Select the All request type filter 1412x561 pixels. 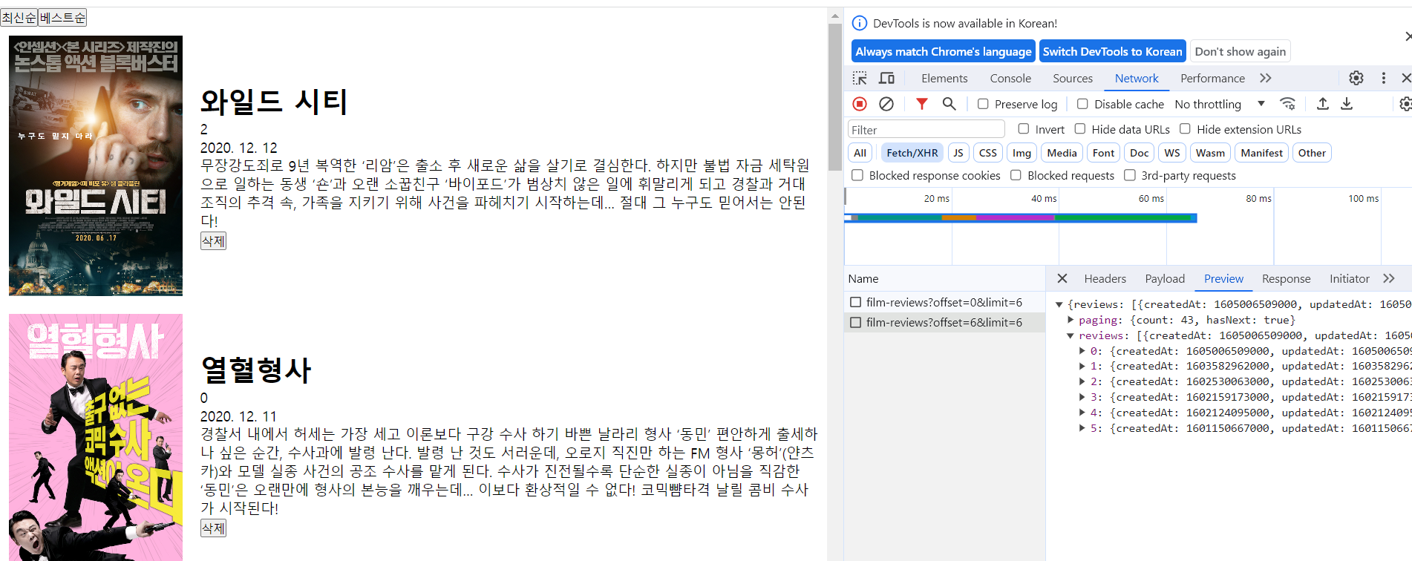tap(860, 153)
